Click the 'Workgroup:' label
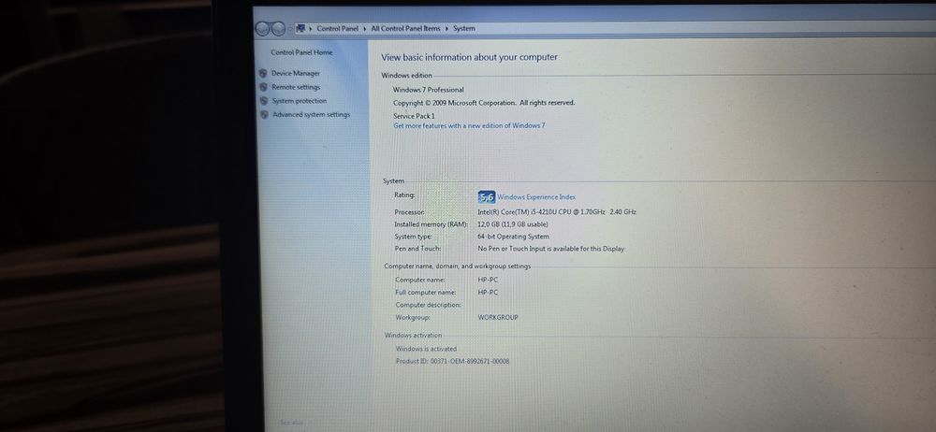 (x=413, y=317)
